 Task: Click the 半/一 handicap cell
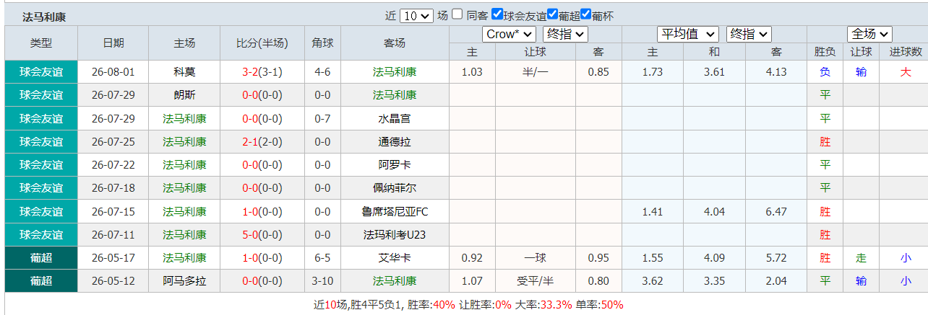(535, 71)
